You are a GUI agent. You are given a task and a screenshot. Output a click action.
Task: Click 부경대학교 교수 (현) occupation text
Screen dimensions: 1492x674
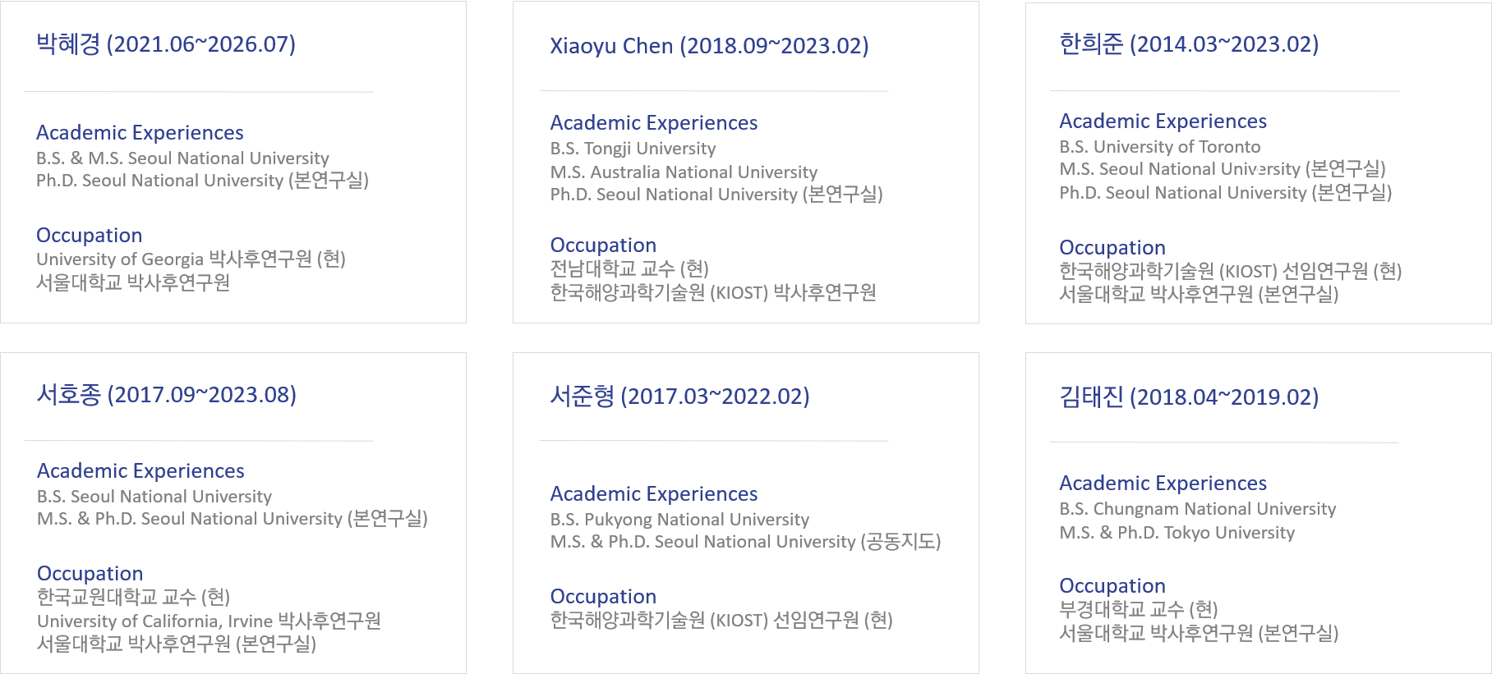coord(1139,609)
